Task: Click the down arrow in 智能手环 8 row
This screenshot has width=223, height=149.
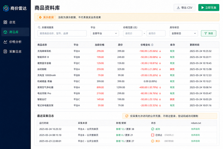Action: [160, 57]
